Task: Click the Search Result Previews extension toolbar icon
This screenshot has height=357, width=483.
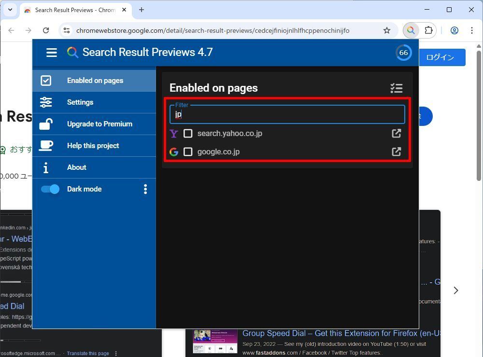Action: (411, 30)
